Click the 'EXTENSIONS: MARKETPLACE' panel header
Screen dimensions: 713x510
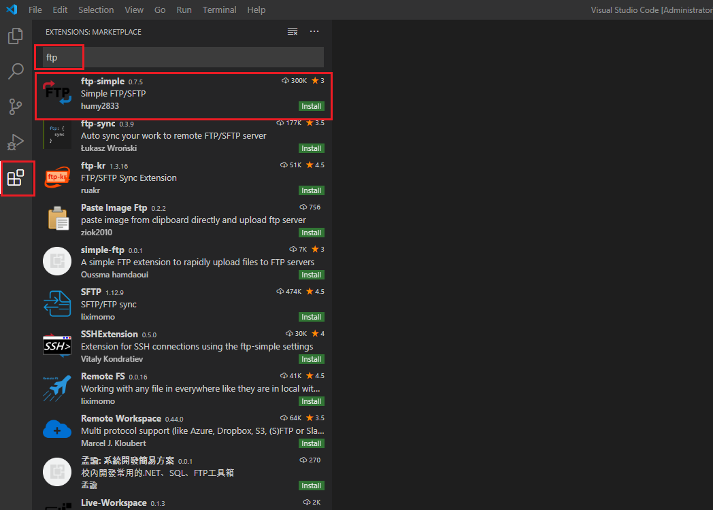pyautogui.click(x=93, y=32)
